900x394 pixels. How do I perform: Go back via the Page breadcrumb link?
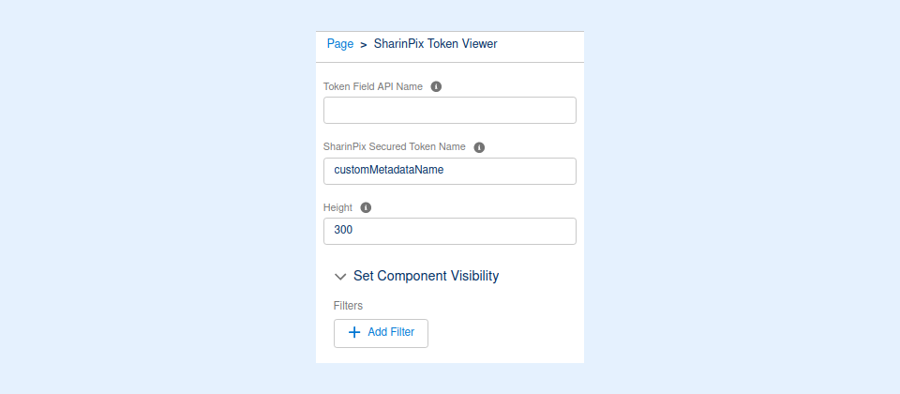click(340, 43)
